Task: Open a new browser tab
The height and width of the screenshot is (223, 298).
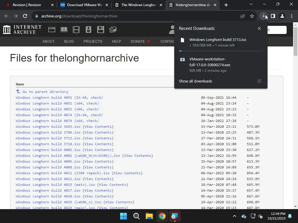Action: [226, 5]
